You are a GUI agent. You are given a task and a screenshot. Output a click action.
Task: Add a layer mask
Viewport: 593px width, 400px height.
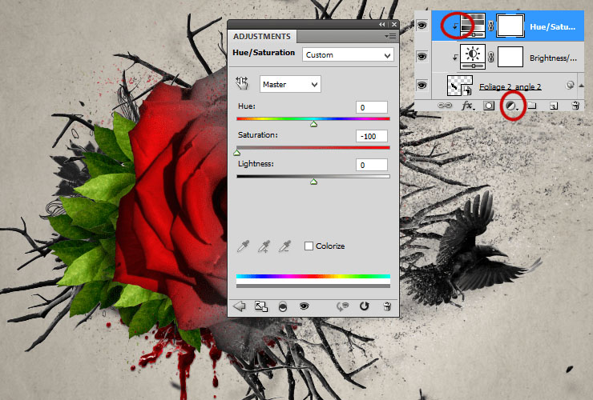click(489, 106)
